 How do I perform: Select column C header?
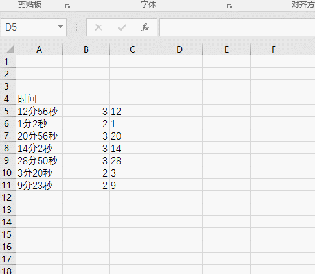click(132, 49)
